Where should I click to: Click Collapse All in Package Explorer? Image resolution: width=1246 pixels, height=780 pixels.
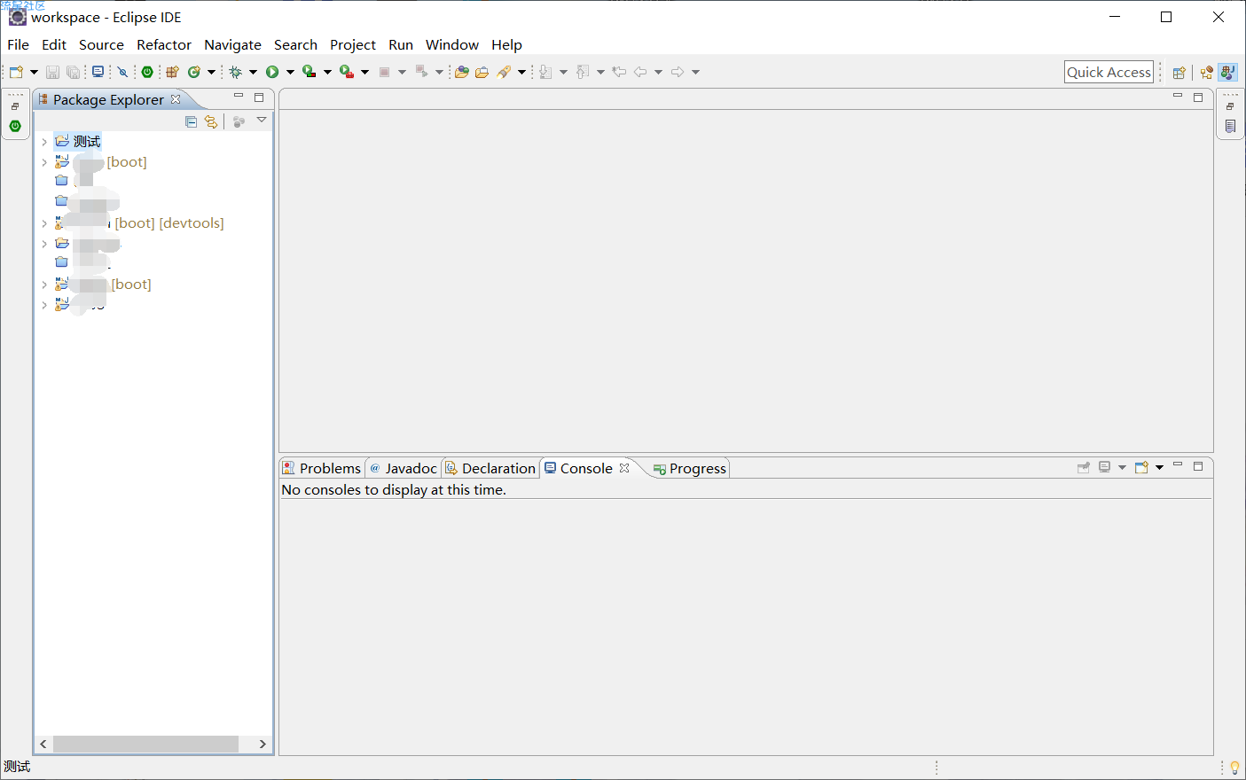click(x=191, y=121)
